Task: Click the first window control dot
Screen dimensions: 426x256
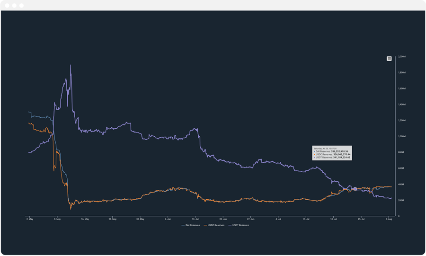Action: pyautogui.click(x=7, y=5)
